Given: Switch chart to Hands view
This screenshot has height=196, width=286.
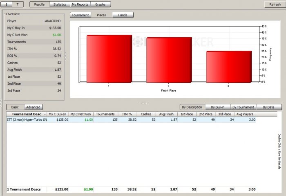Looking at the screenshot, I should (123, 15).
